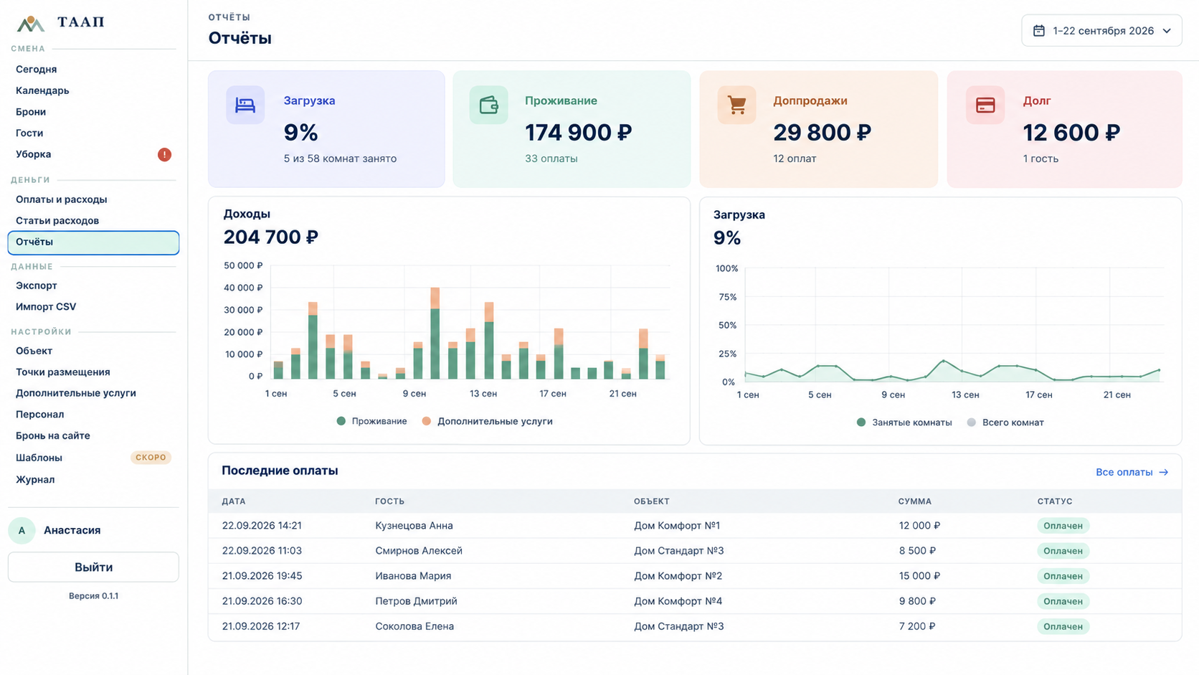The width and height of the screenshot is (1199, 675).
Task: Click the wallet icon on Проживание card
Action: [489, 105]
